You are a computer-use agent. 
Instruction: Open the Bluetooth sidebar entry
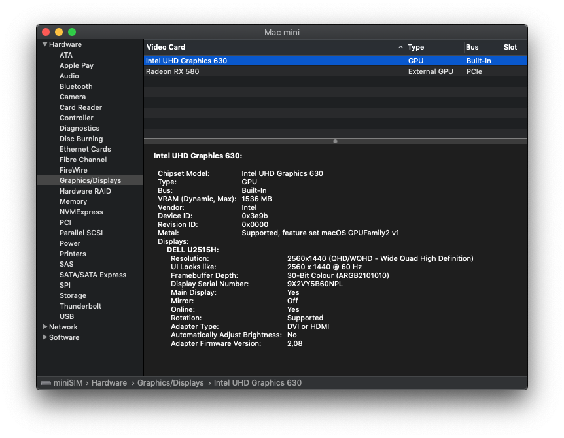tap(76, 86)
